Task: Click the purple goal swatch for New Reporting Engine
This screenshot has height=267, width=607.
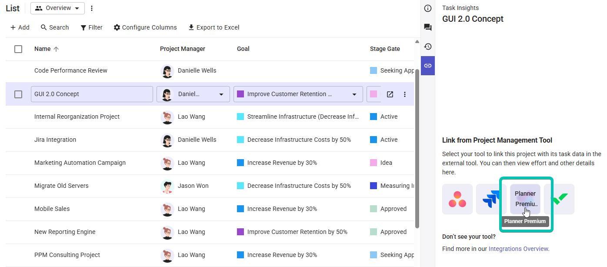Action: 240,232
